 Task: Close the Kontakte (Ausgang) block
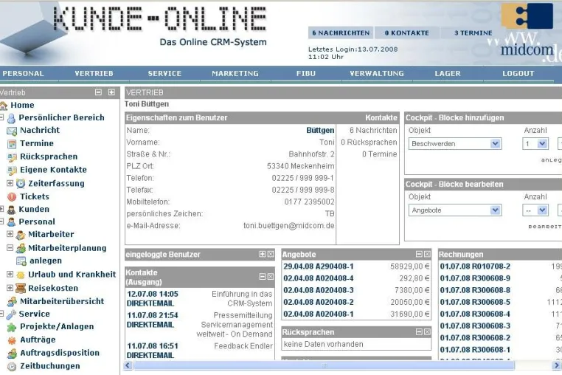(x=271, y=277)
